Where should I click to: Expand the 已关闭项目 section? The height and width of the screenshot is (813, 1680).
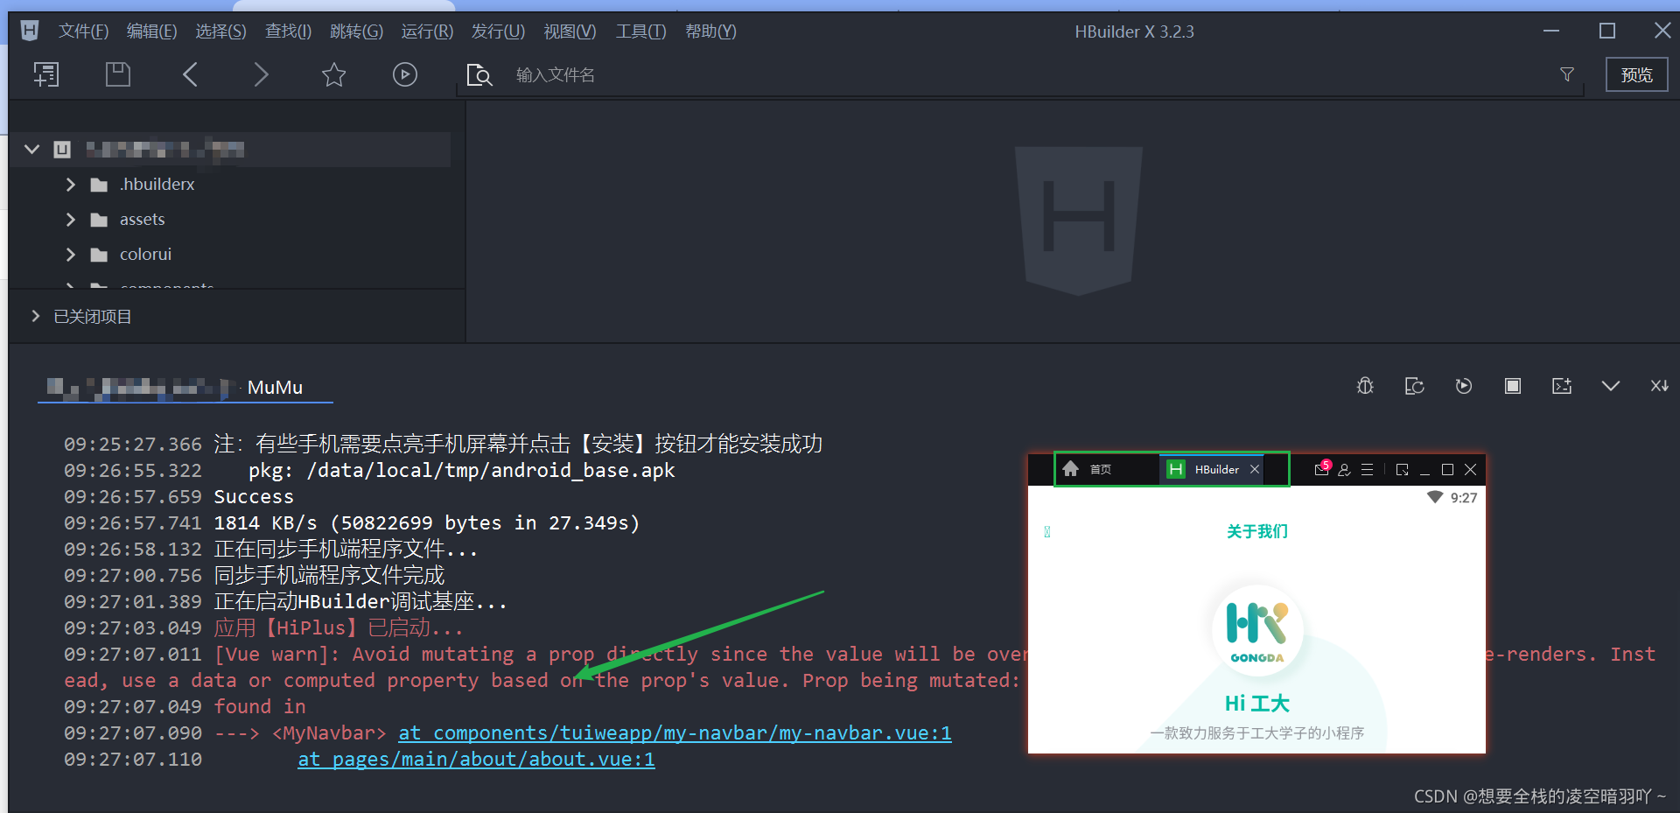pos(36,316)
